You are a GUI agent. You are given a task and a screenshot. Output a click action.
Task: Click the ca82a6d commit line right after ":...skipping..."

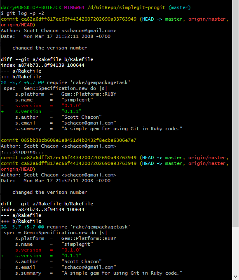(115, 158)
